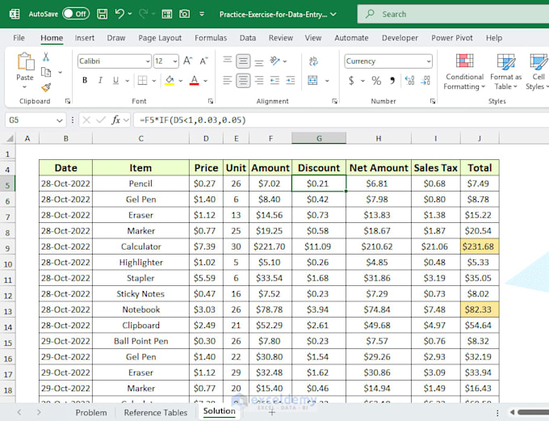Click the Orientation text angle icon

(x=274, y=61)
